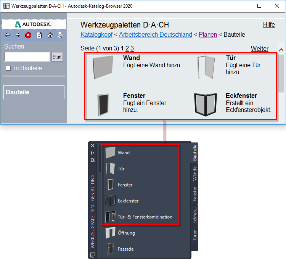Click the catalog icon at palette bottom
Screen dimensions: 286x259
coord(93,255)
